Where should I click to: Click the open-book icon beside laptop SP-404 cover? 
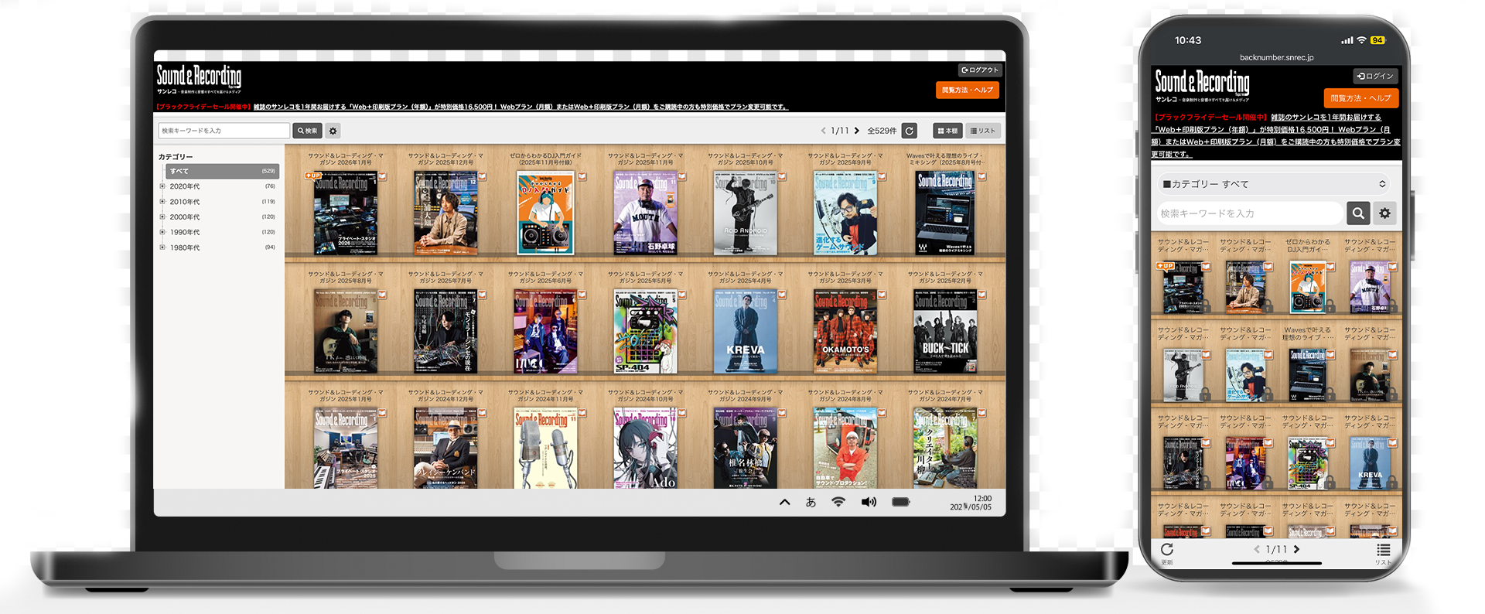(681, 295)
